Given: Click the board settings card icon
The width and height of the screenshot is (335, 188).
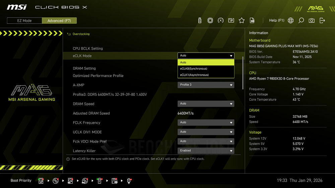Looking at the screenshot, I should tap(231, 20).
